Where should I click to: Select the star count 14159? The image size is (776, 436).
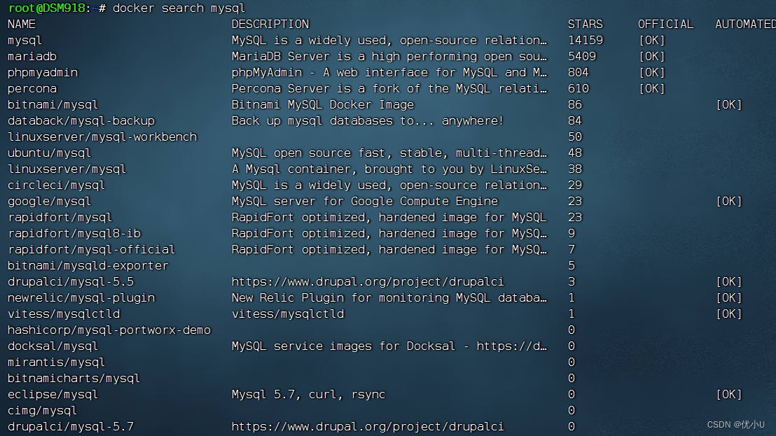click(x=586, y=41)
